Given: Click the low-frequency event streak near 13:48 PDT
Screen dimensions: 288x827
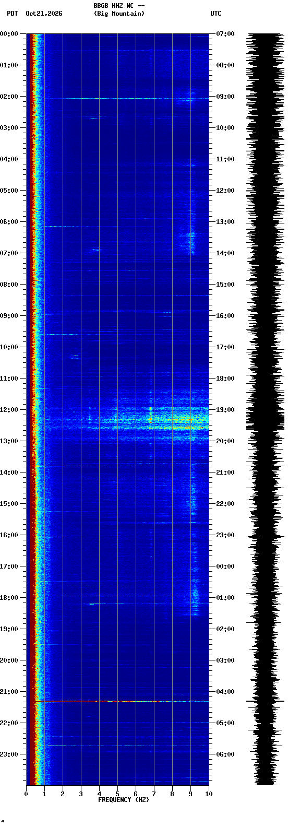Looking at the screenshot, I should 51,466.
